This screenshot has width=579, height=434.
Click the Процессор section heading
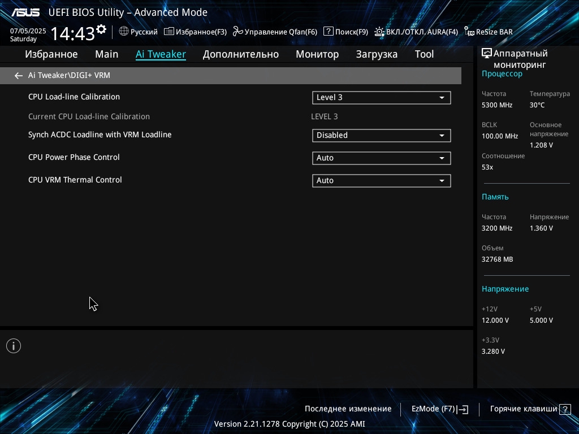502,74
